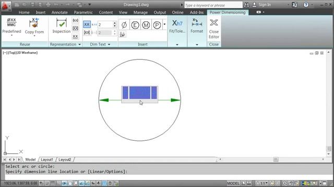Toggle Polar Tracking in status bar
The width and height of the screenshot is (334, 187).
click(x=64, y=183)
